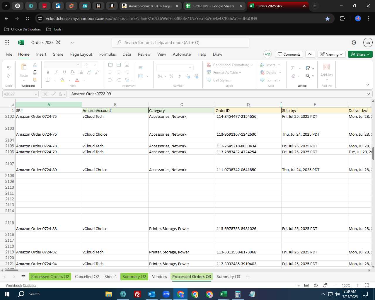Toggle Double Underline in Font group
Image resolution: width=375 pixels, height=300 pixels.
(x=73, y=72)
